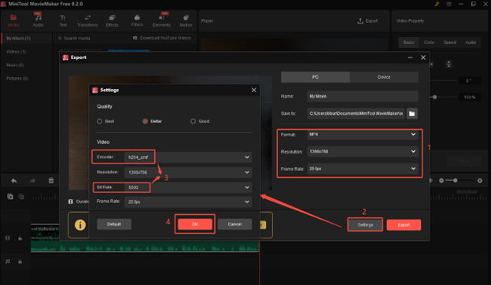
Task: Open the Format MP4 dropdown
Action: click(x=362, y=135)
